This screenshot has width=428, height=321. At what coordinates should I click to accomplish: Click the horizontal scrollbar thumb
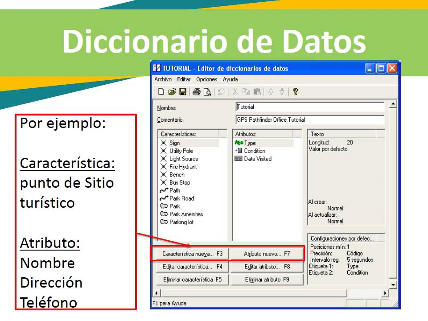pyautogui.click(x=254, y=293)
